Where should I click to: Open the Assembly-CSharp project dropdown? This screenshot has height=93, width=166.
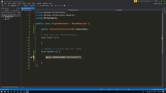(x=45, y=10)
